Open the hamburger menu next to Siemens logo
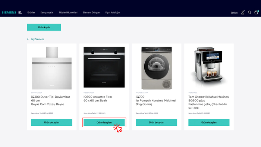261x147 pixels. [x=20, y=12]
